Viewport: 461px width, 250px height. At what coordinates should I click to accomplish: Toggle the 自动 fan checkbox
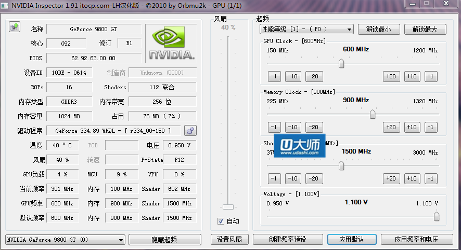pyautogui.click(x=221, y=221)
